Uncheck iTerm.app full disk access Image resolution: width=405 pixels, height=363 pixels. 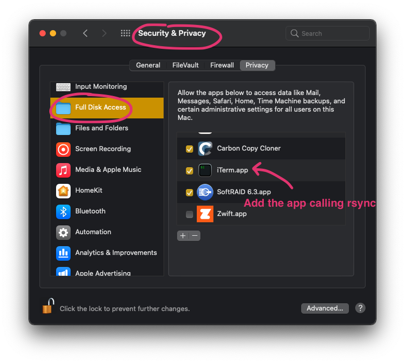click(x=190, y=171)
